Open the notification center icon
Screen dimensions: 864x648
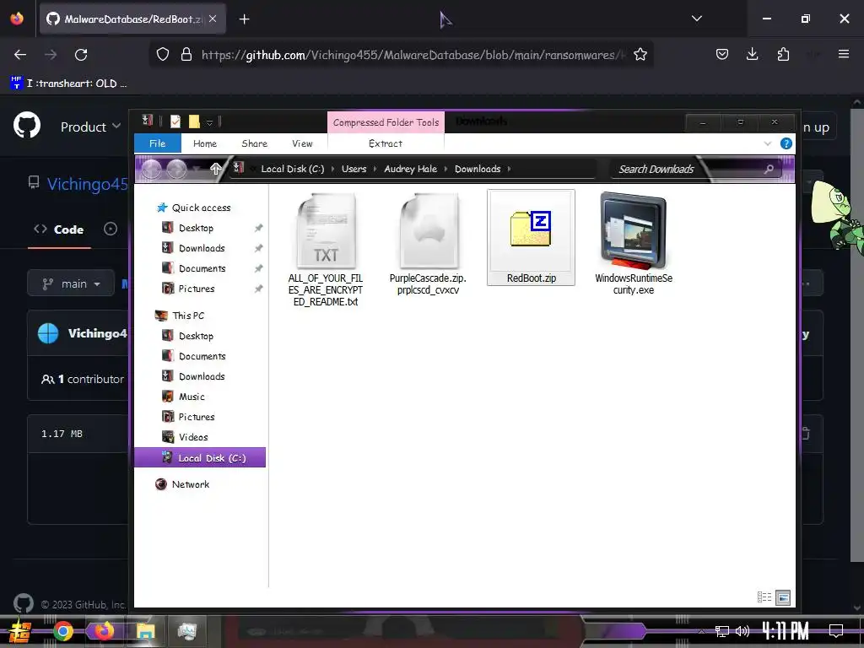tap(836, 630)
